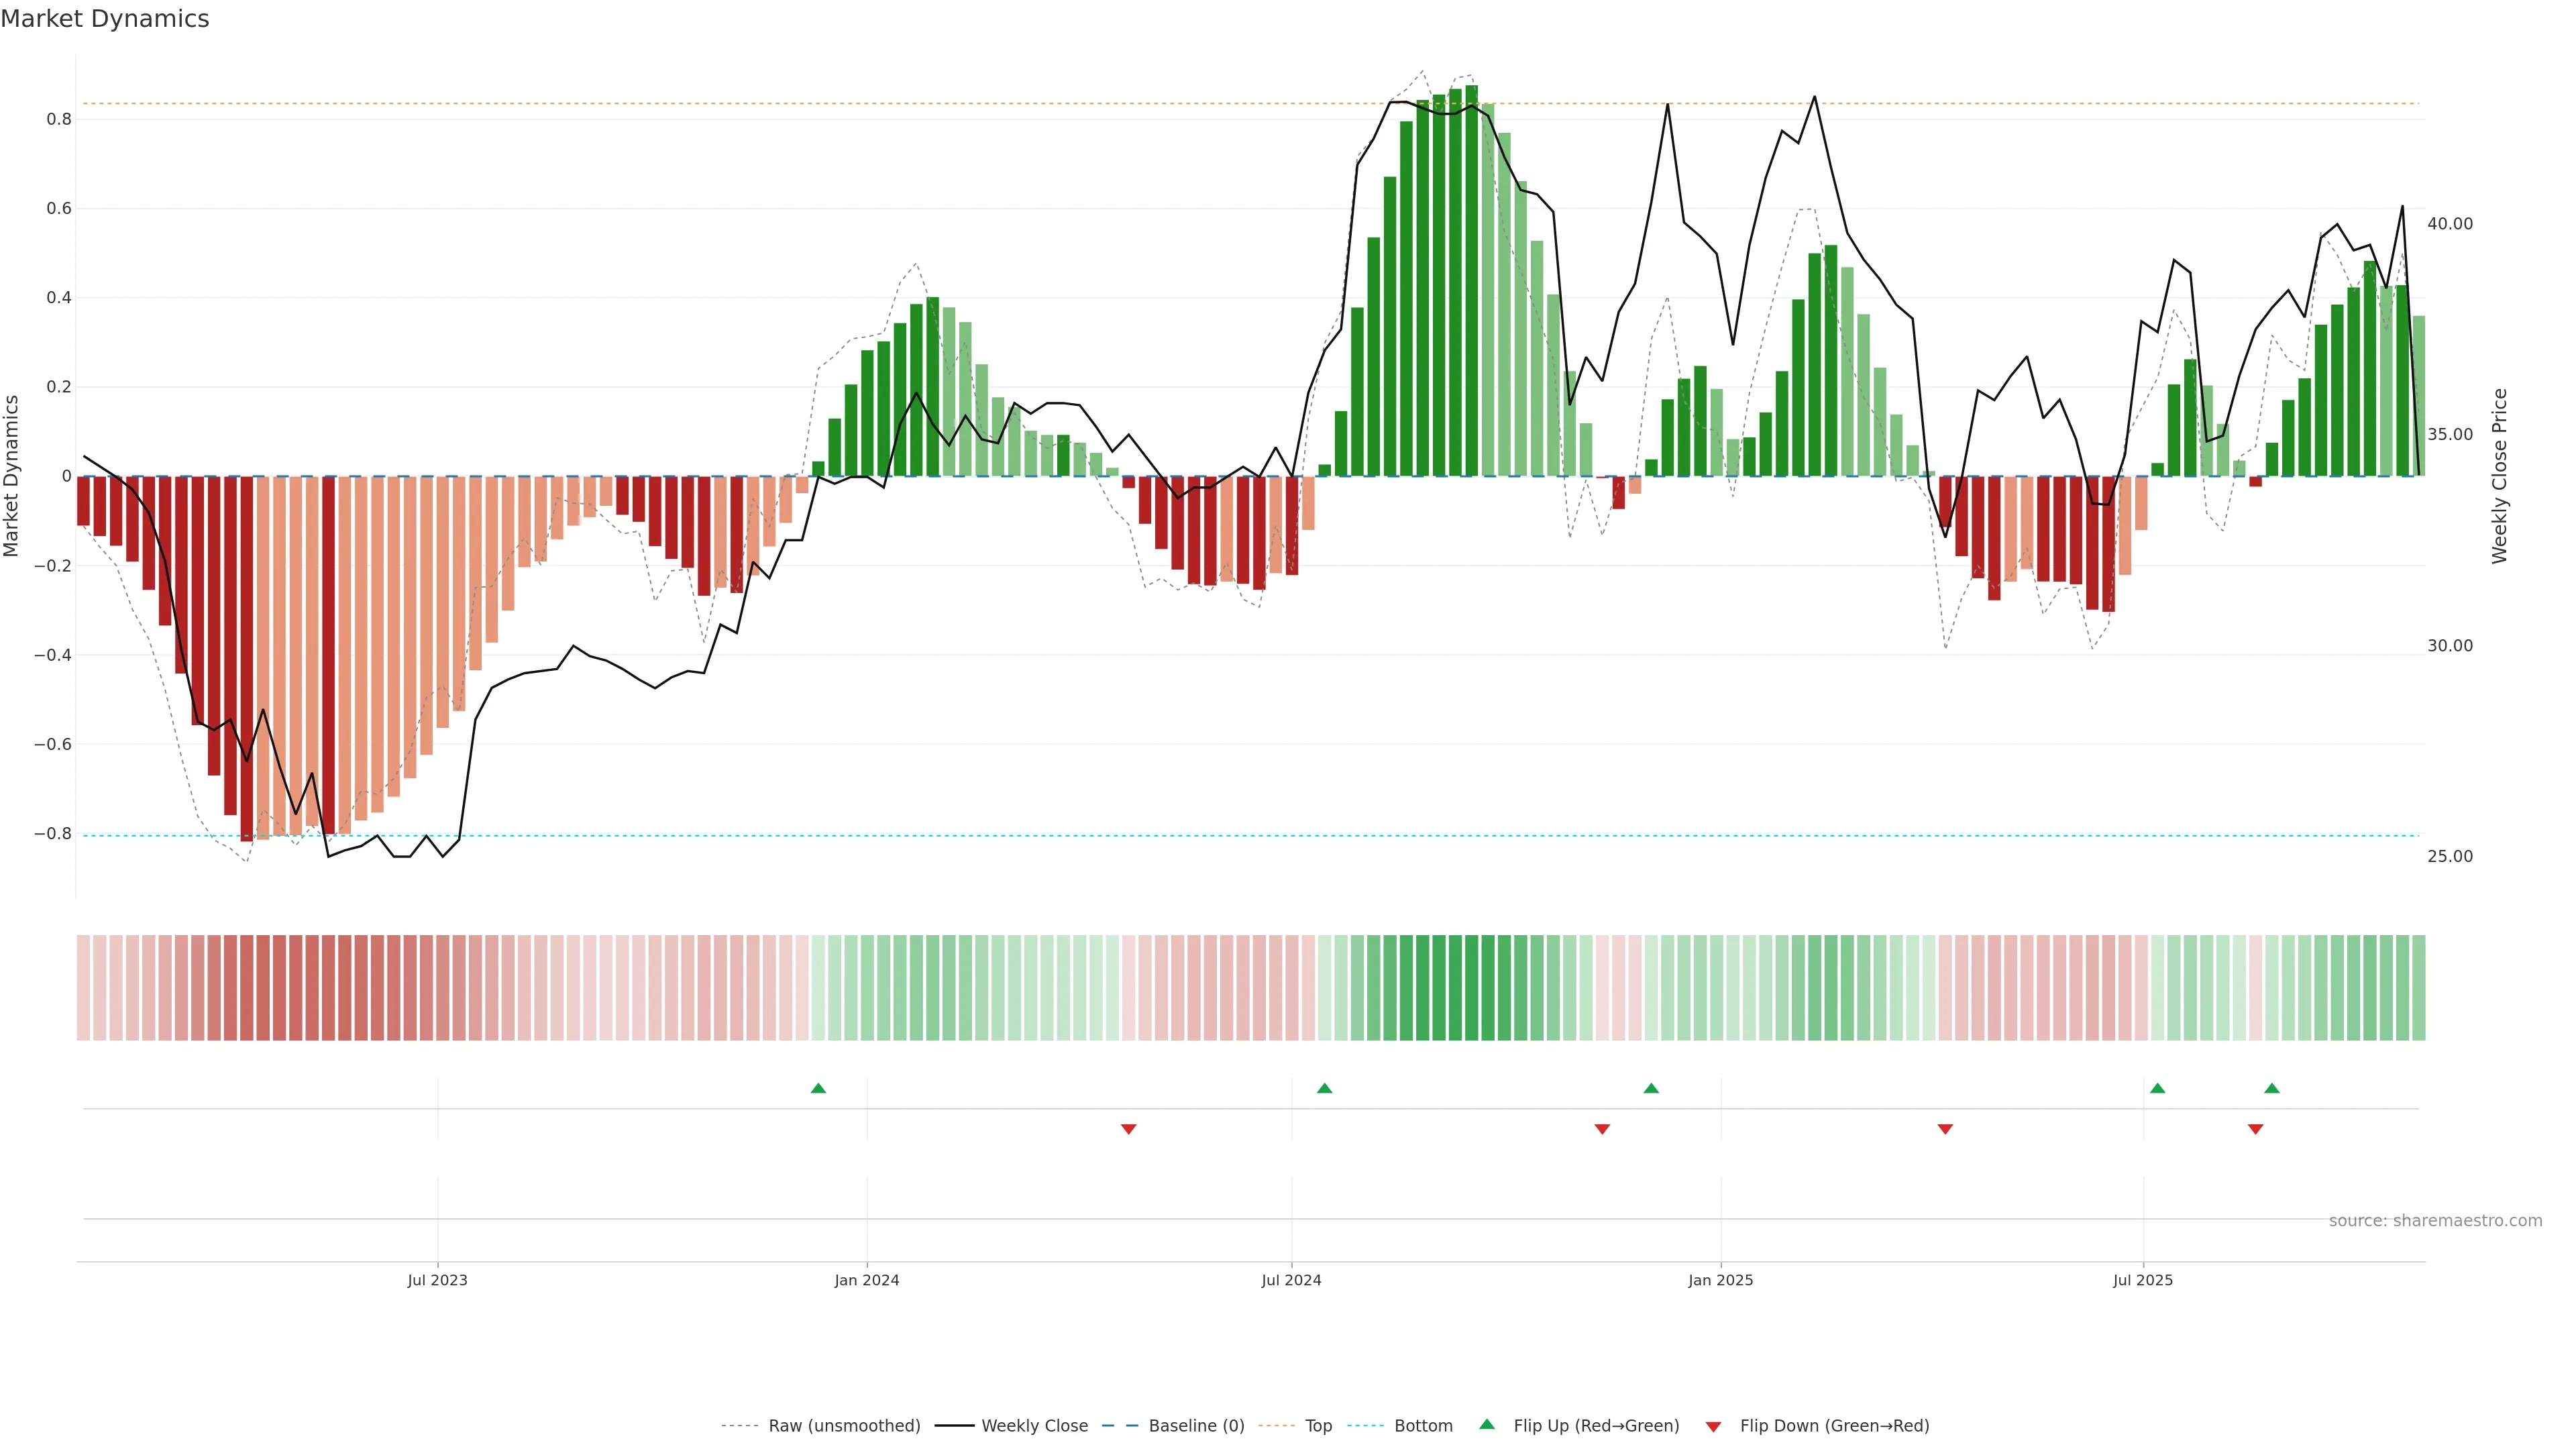Click the last green flip-up triangle after Jul 2025
Screen dimensions: 2576x1449
(2272, 1088)
